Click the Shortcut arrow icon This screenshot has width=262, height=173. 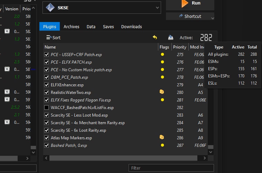181,16
